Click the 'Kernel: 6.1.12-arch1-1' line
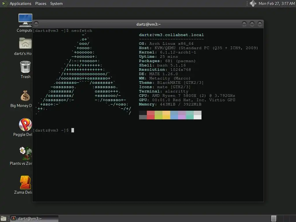 click(x=167, y=52)
